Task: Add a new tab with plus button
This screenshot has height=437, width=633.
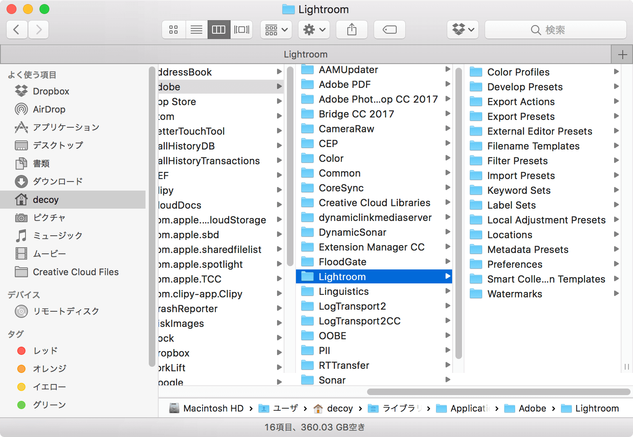Action: (622, 54)
